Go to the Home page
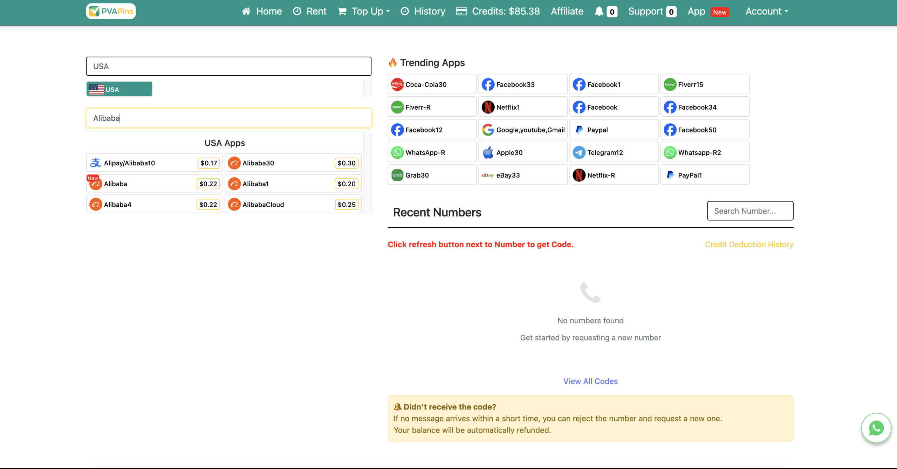 pos(262,11)
